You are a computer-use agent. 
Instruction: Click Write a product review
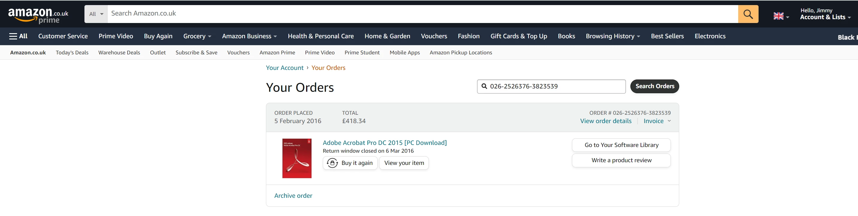click(x=621, y=160)
